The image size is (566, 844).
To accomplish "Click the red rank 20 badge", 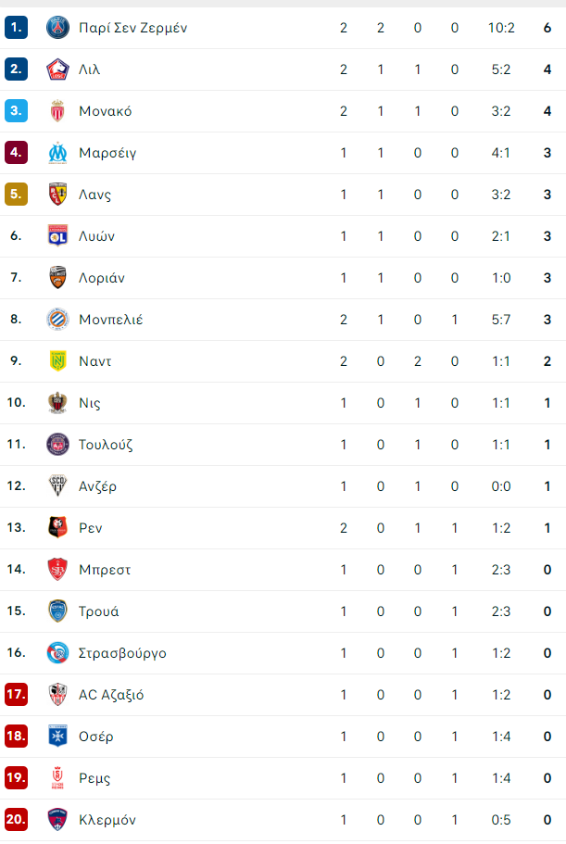I will point(16,819).
